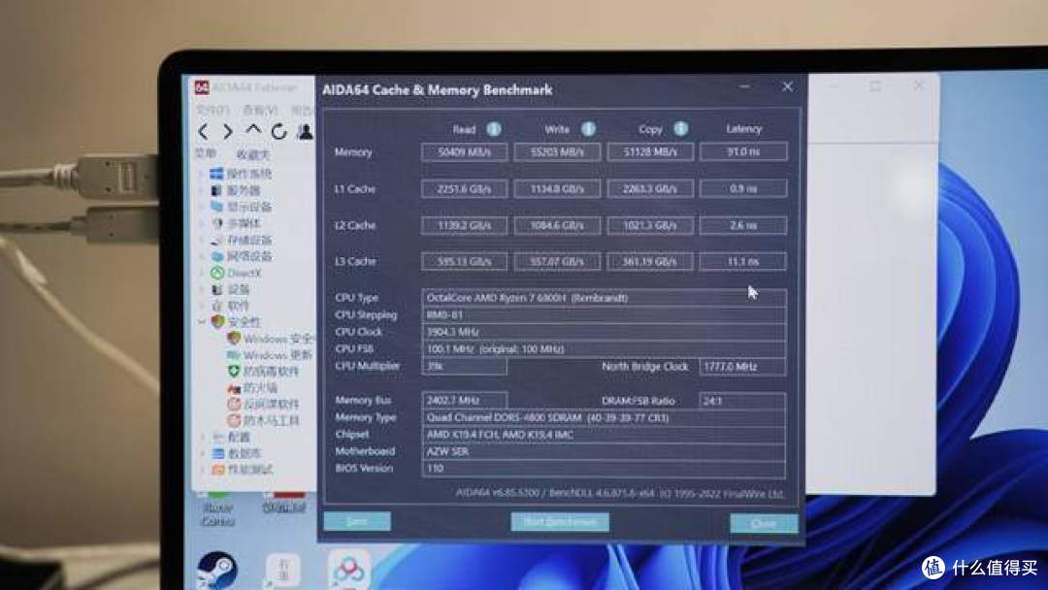This screenshot has width=1048, height=590.
Task: Click L3 Cache Read value 595.13 GB/s
Action: pyautogui.click(x=464, y=261)
